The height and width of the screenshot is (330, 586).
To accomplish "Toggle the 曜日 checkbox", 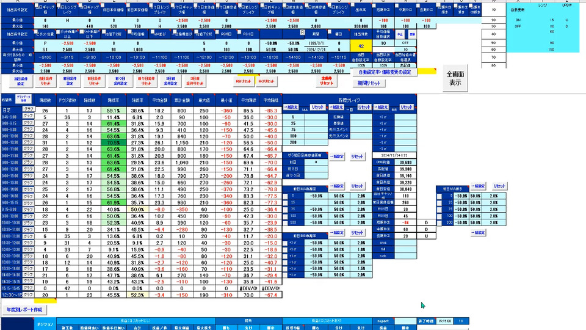I will click(330, 32).
